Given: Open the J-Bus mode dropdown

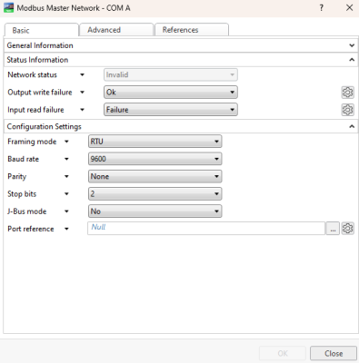Looking at the screenshot, I should [155, 211].
